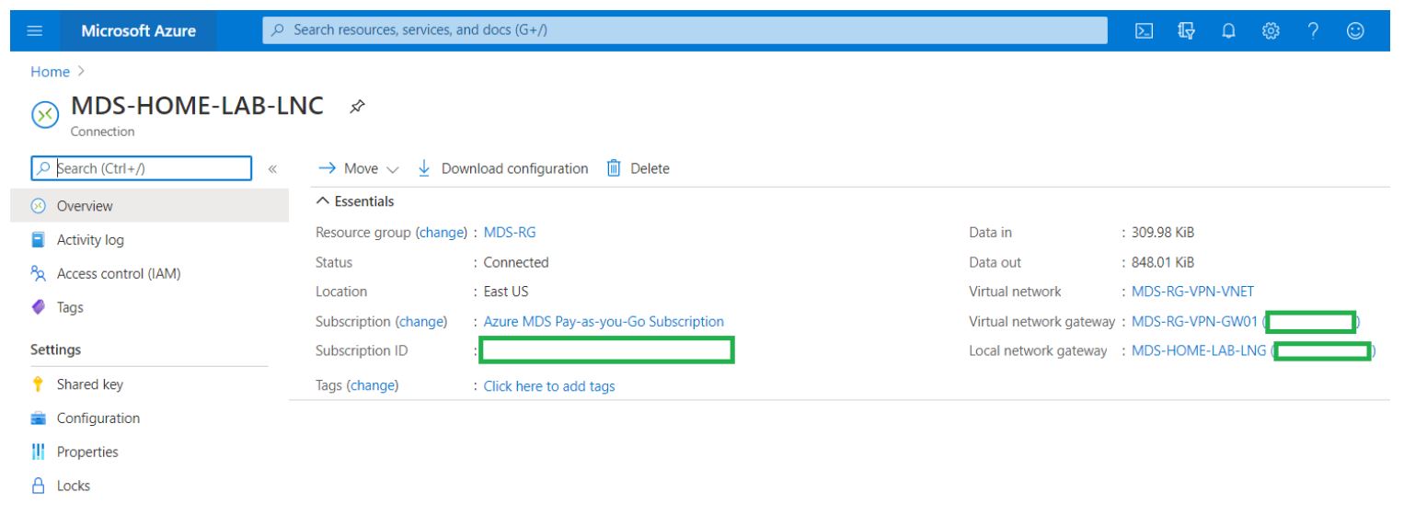Image resolution: width=1404 pixels, height=527 pixels.
Task: Open MDS-RG-VPN-VNET virtual network link
Action: pyautogui.click(x=1192, y=292)
